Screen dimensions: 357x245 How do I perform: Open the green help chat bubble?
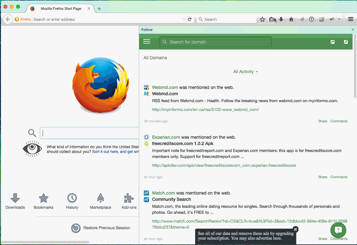click(x=338, y=230)
